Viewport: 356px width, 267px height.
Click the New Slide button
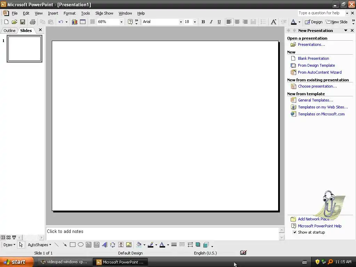coord(337,22)
